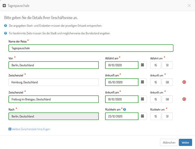The width and height of the screenshot is (195, 149).
Task: Click Abfahrt um minute field
Action: 167,65
